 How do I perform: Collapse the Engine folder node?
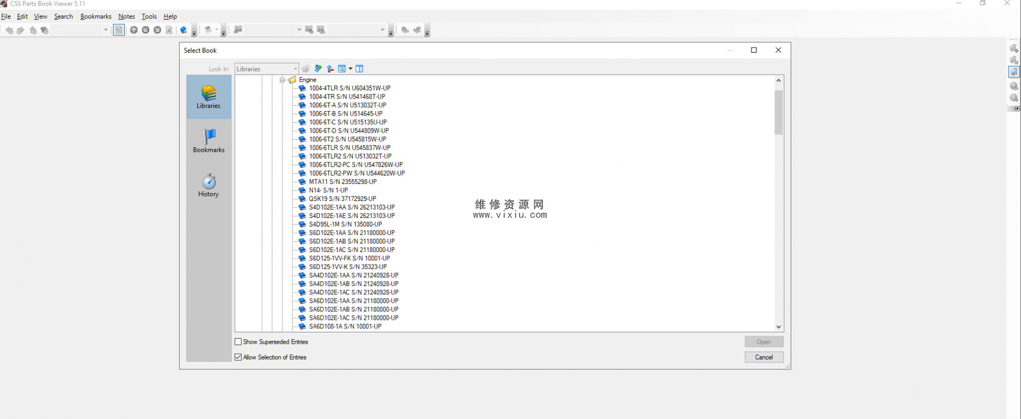[282, 80]
